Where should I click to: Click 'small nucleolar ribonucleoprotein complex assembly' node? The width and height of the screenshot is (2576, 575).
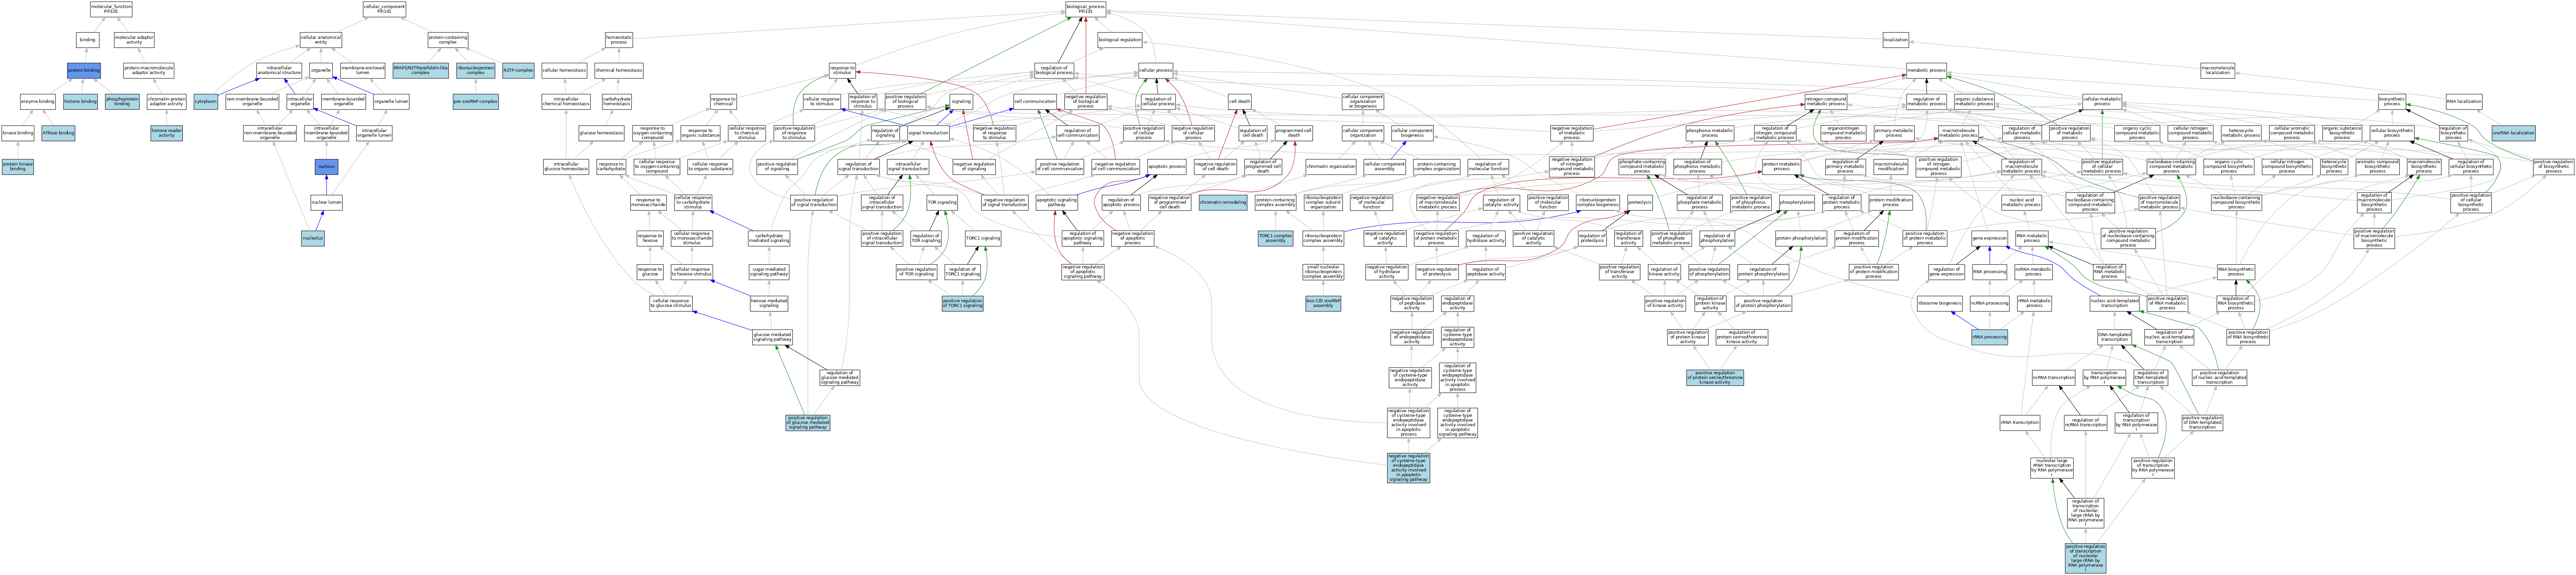point(1323,271)
